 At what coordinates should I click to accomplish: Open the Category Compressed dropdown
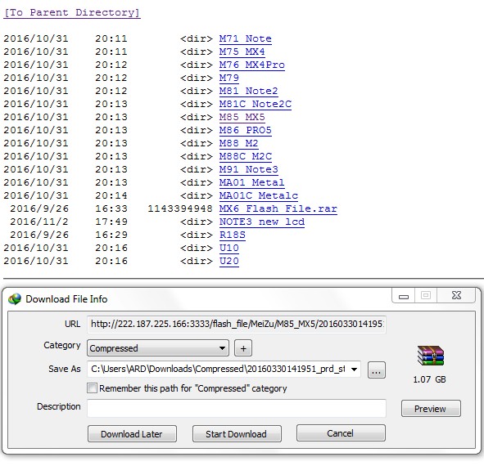tap(158, 348)
